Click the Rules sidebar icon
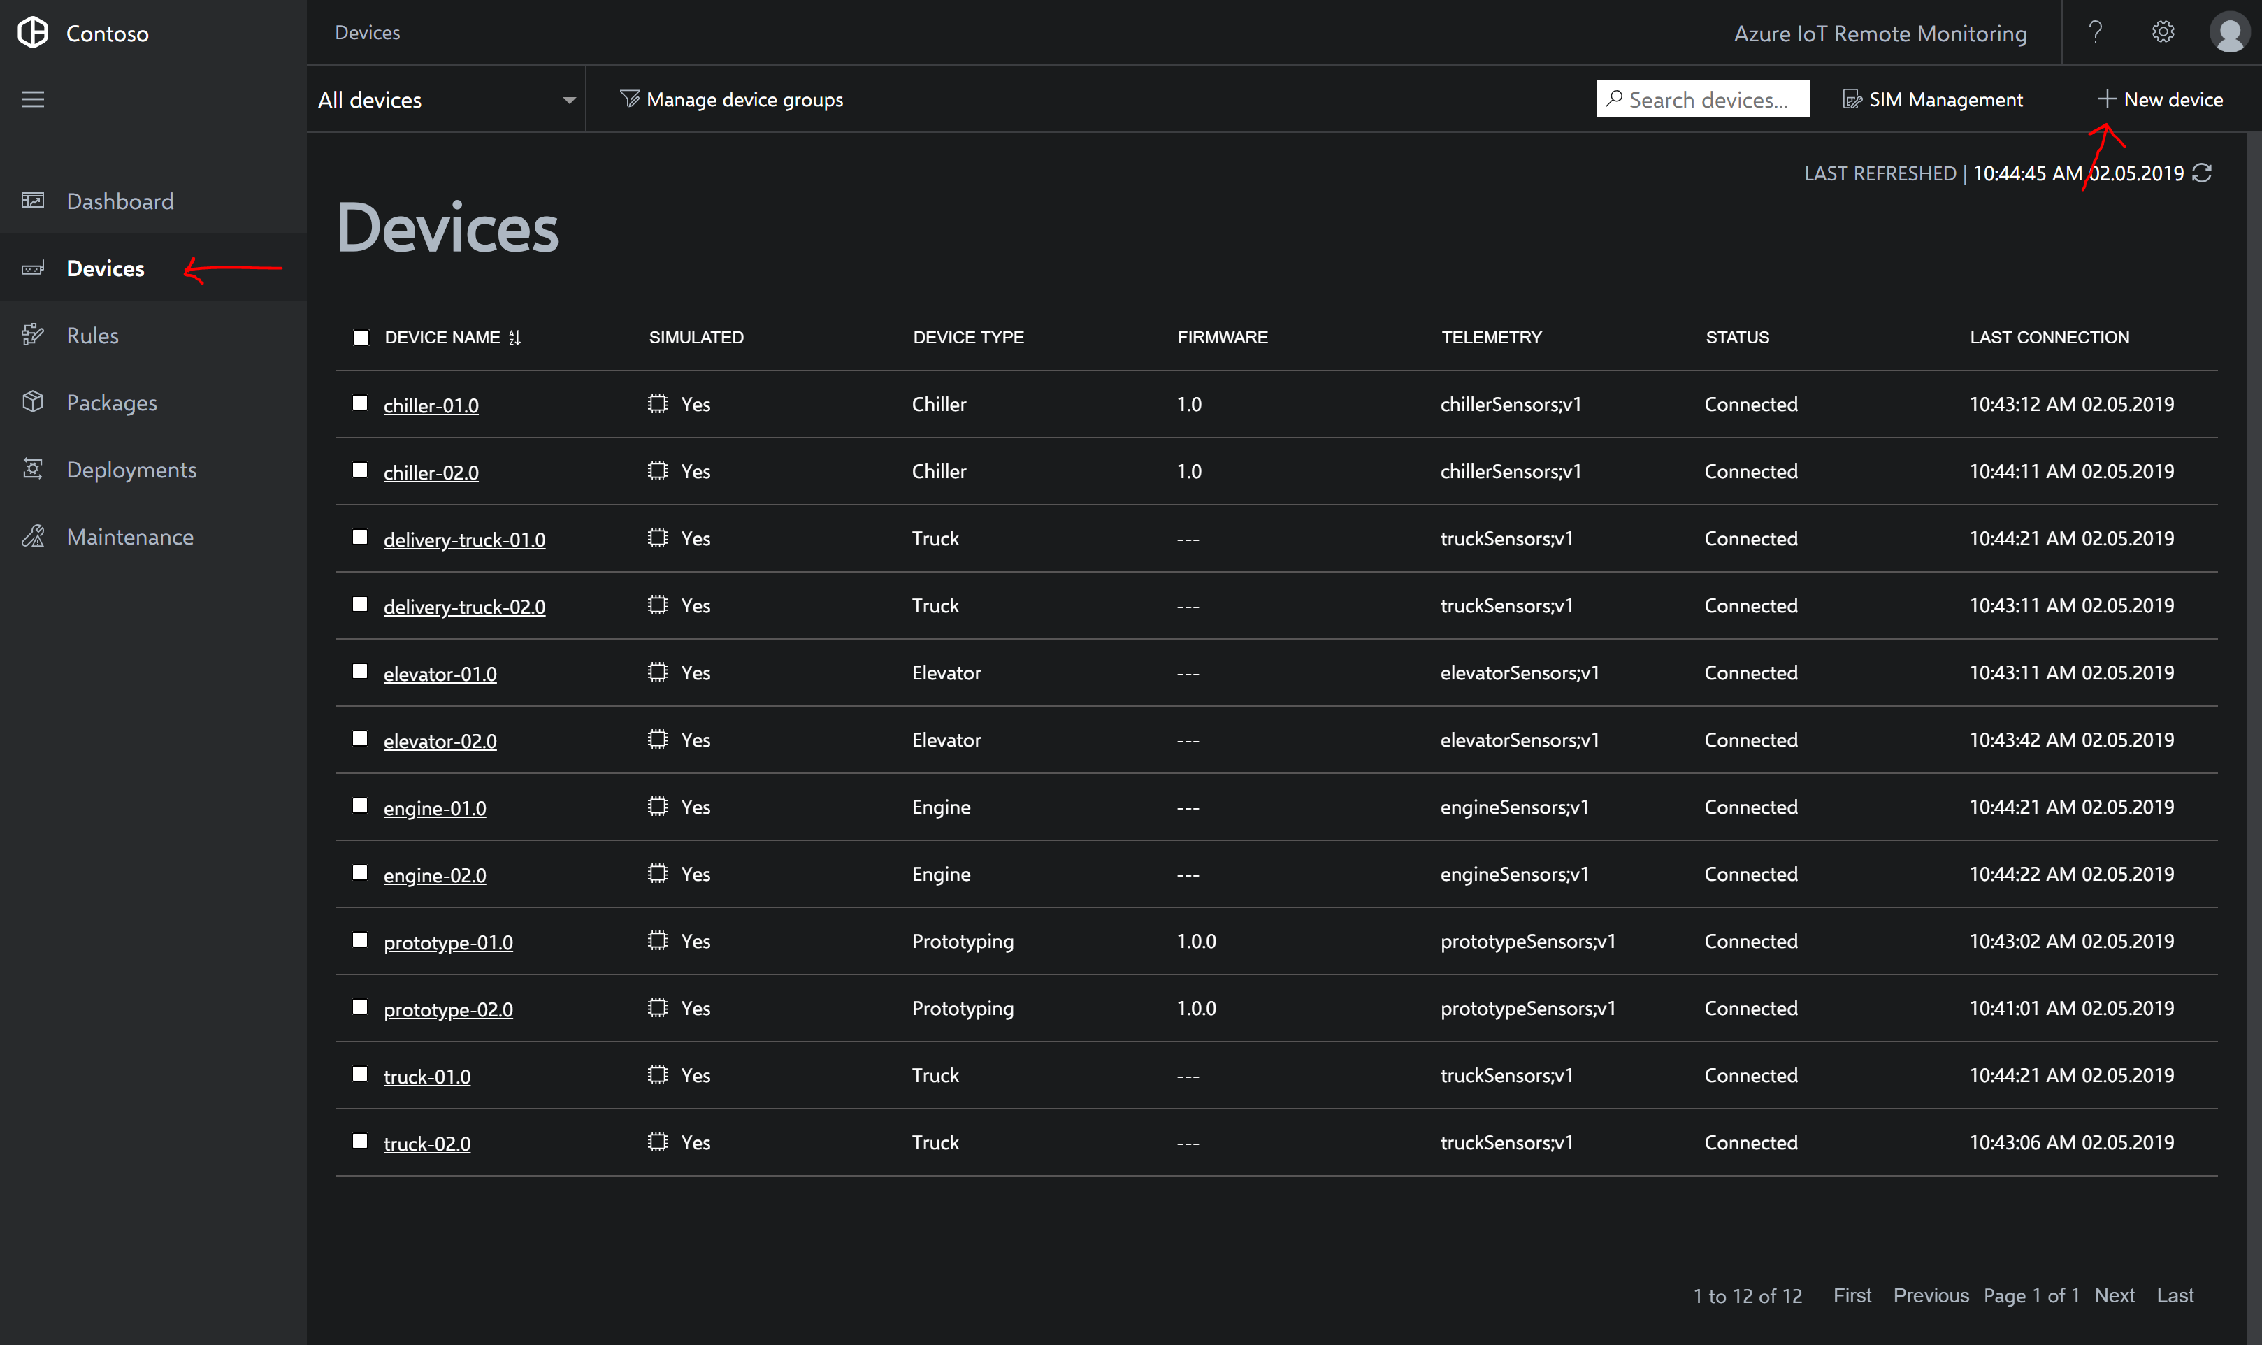The height and width of the screenshot is (1345, 2262). point(33,334)
